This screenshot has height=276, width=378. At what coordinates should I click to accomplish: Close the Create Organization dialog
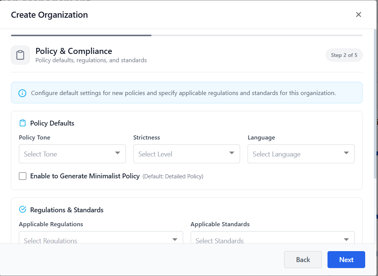coord(358,15)
